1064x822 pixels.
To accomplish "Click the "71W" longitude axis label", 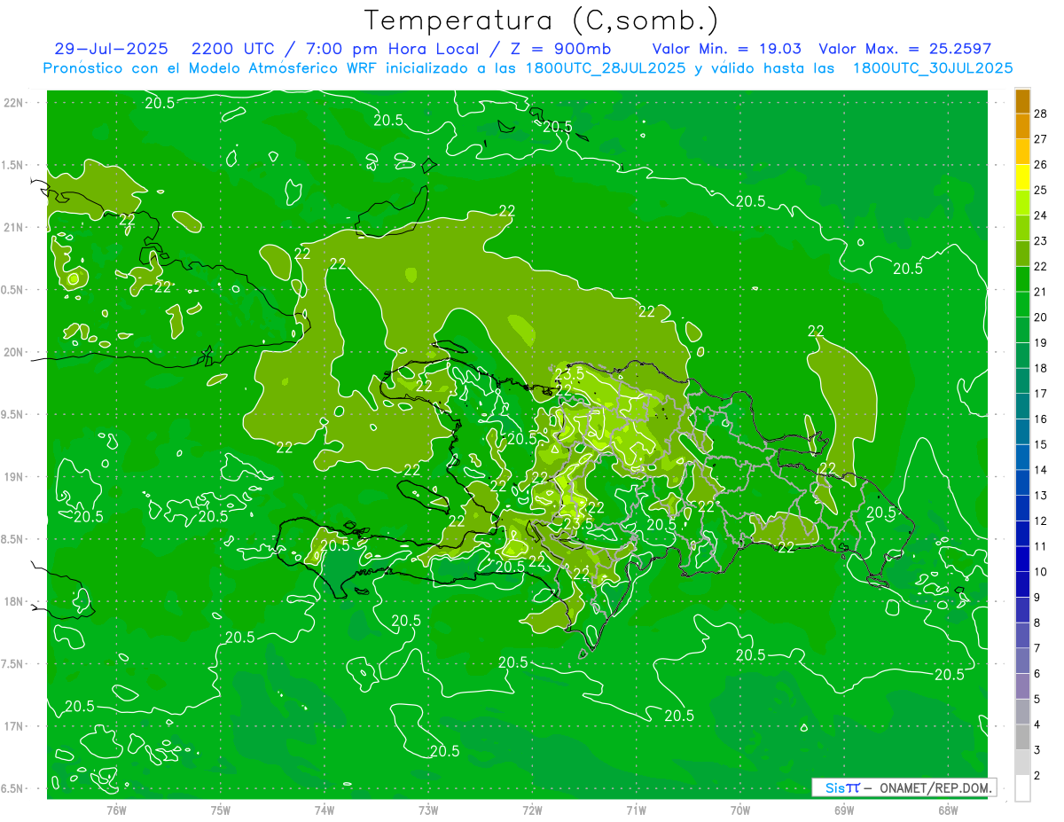I will (636, 810).
